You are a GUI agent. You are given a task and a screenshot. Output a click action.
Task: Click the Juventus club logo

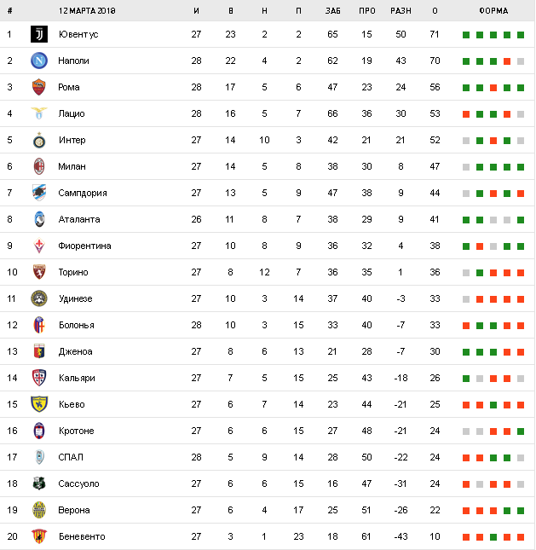39,34
